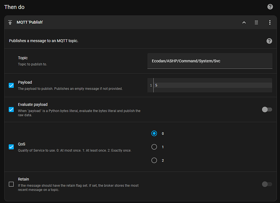This screenshot has width=280, height=203.
Task: Click the Payload label text
Action: (x=25, y=82)
